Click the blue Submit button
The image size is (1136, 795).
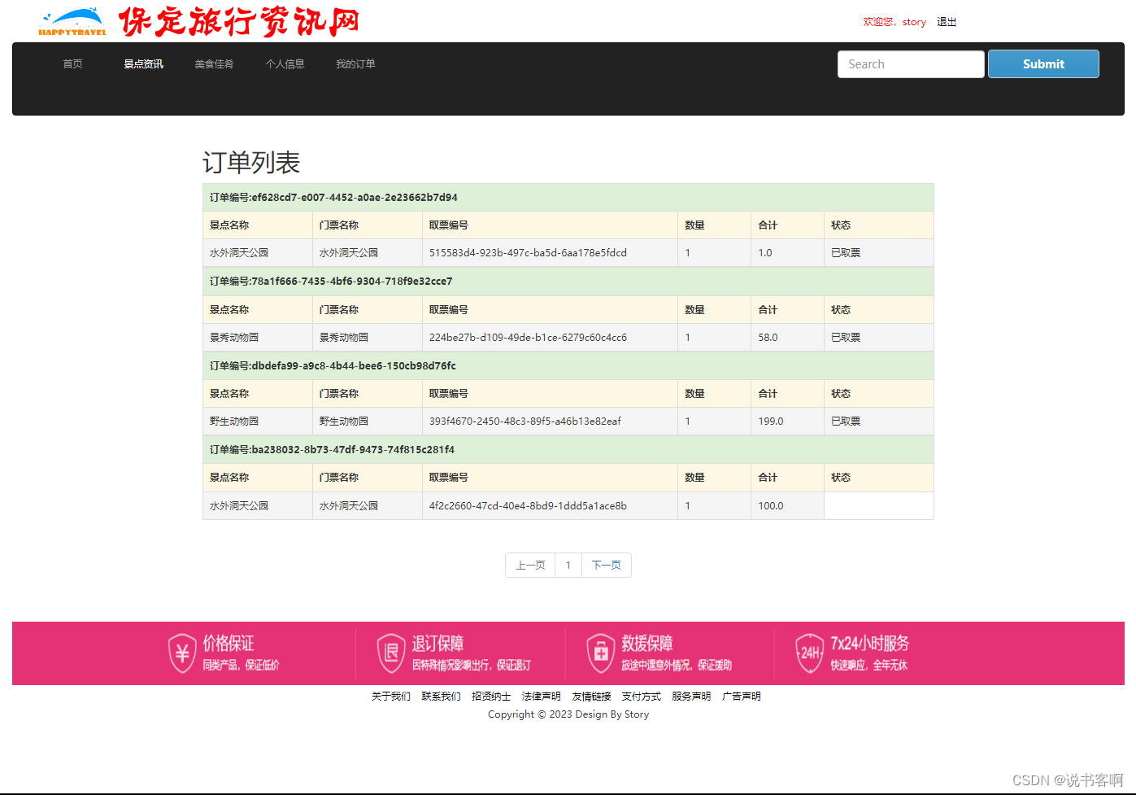pyautogui.click(x=1043, y=64)
